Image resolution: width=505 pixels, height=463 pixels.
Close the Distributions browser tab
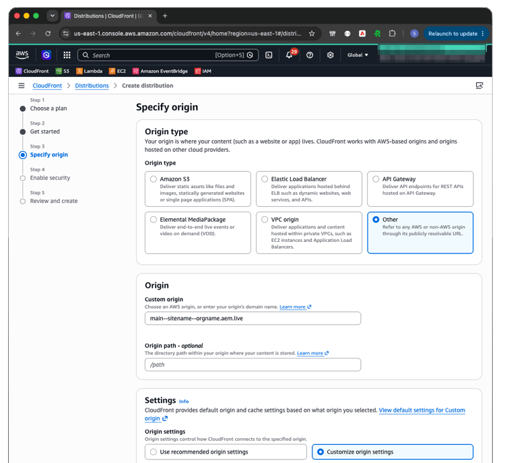click(150, 16)
